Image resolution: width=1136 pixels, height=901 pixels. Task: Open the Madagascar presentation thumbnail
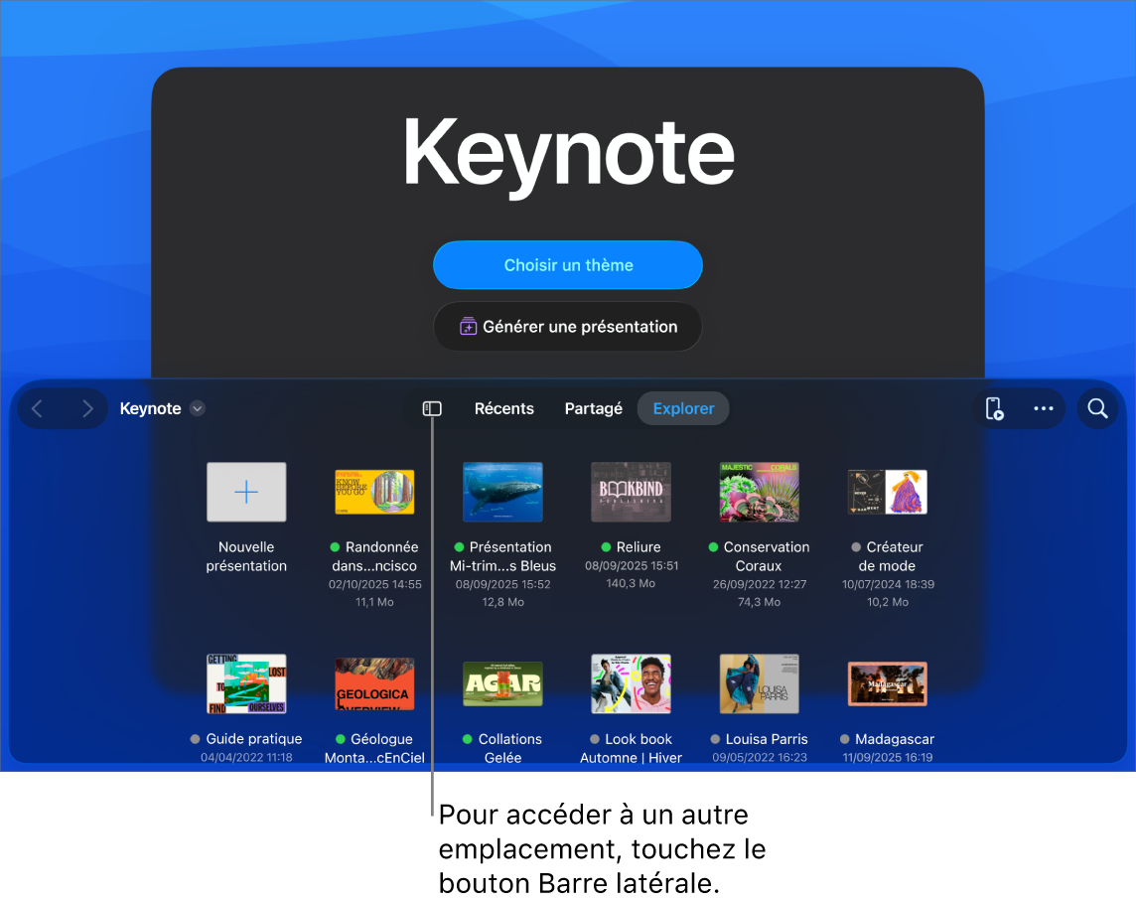pyautogui.click(x=888, y=684)
